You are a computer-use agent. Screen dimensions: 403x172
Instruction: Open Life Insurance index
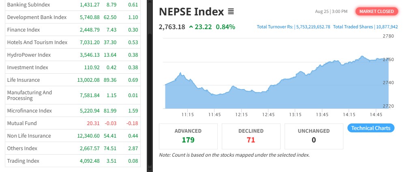click(24, 80)
